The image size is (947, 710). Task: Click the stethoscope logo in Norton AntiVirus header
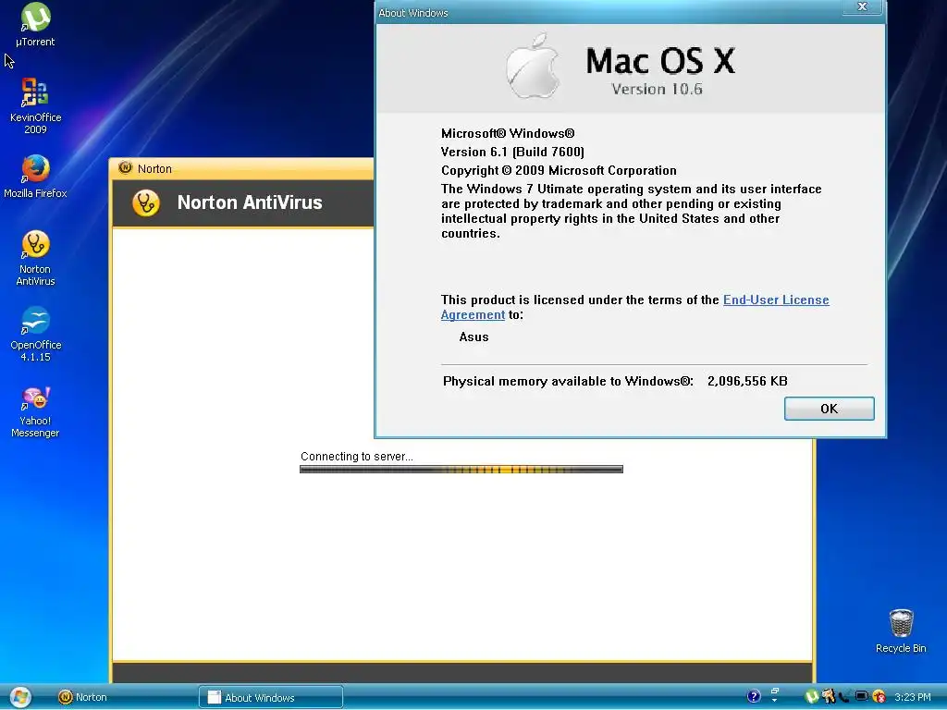coord(145,202)
